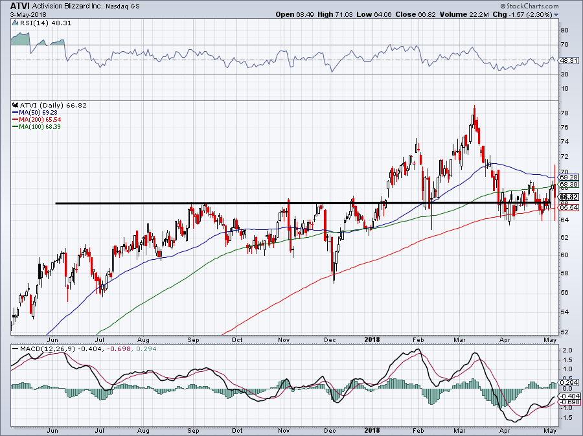The width and height of the screenshot is (583, 436).
Task: Click the 2.0 level on MACD axis
Action: click(567, 350)
